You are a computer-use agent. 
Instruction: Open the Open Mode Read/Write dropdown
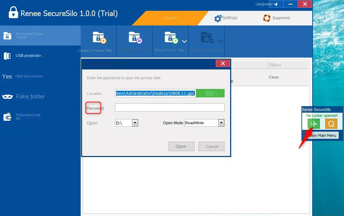pyautogui.click(x=221, y=123)
